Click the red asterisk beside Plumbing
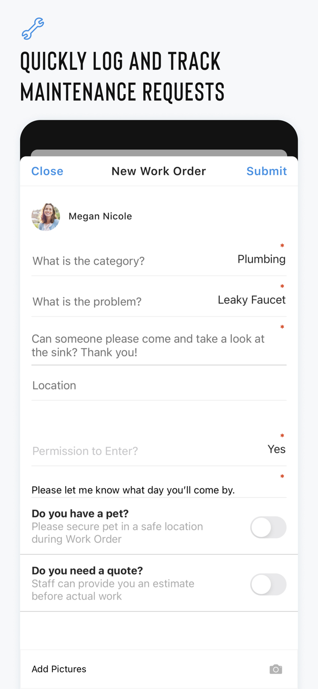The width and height of the screenshot is (318, 689). click(x=282, y=246)
